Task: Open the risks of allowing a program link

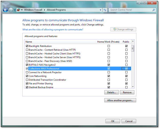Action: pyautogui.click(x=53, y=30)
